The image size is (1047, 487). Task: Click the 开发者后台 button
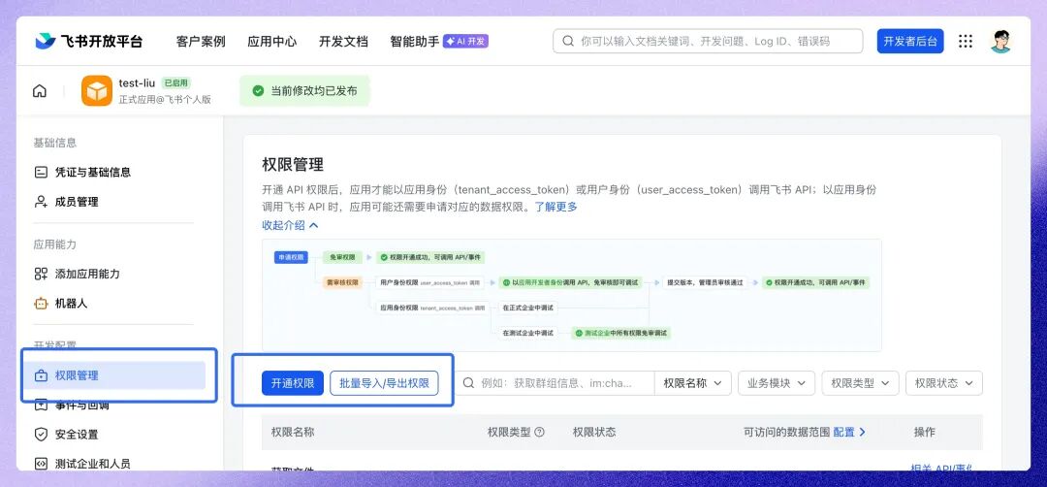(910, 42)
